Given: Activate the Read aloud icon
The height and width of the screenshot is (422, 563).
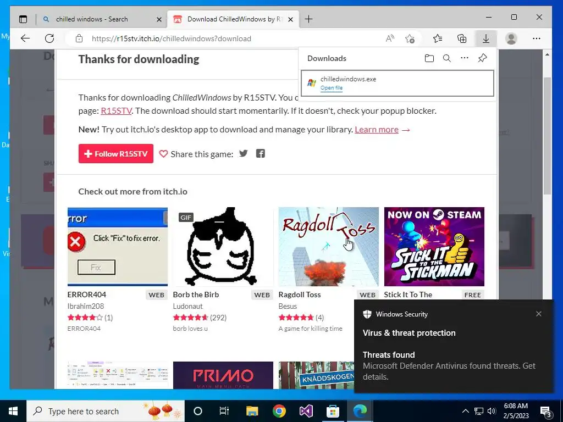Looking at the screenshot, I should click(390, 38).
